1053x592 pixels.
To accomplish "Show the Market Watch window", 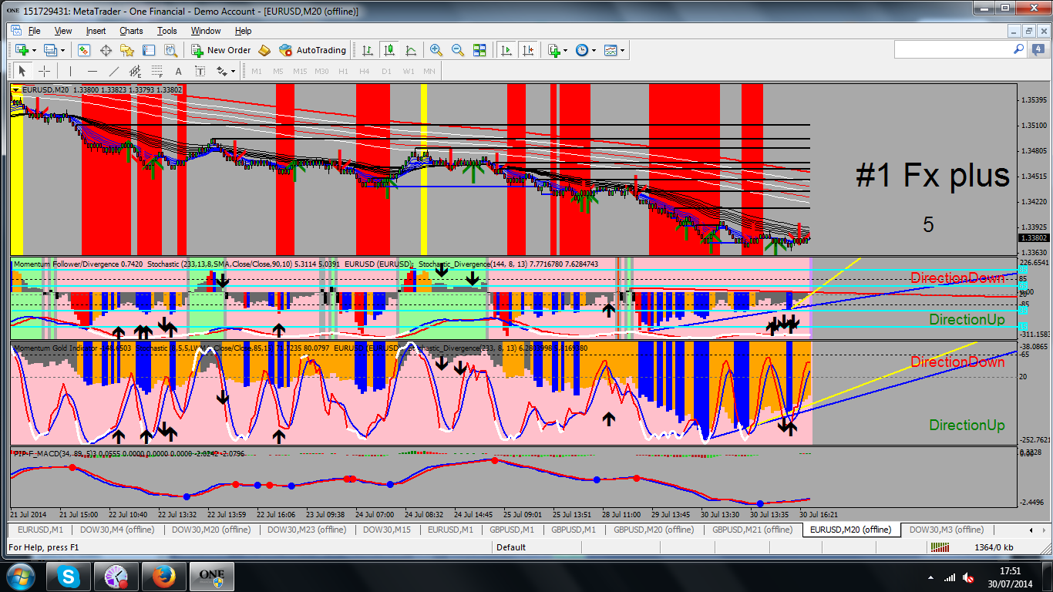I will click(84, 50).
